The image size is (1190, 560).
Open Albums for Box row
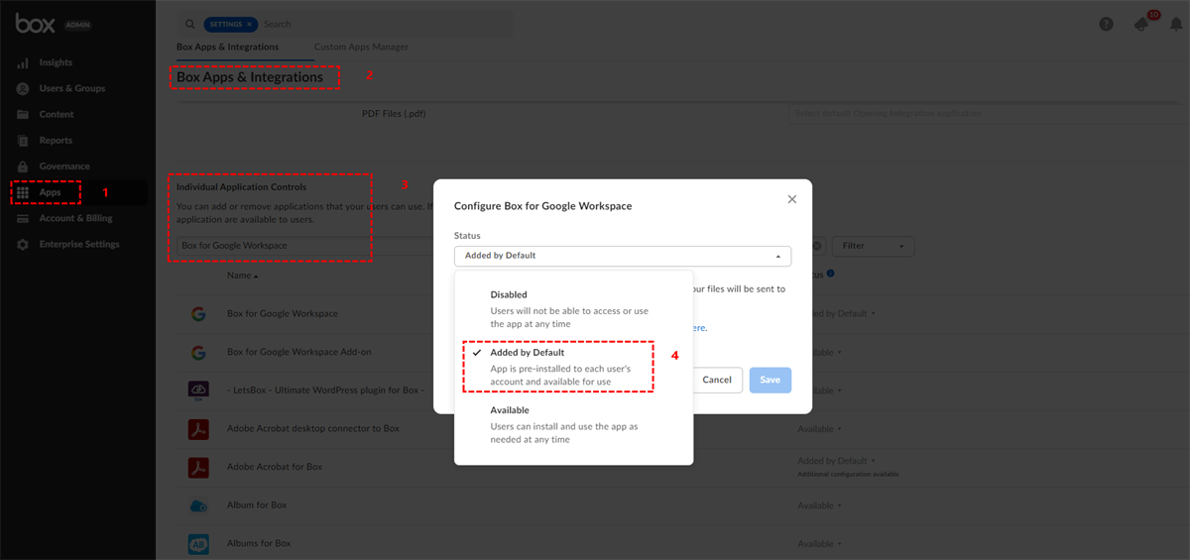pyautogui.click(x=259, y=543)
